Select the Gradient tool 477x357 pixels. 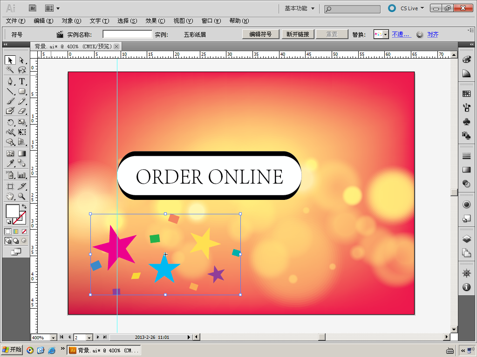pyautogui.click(x=21, y=153)
